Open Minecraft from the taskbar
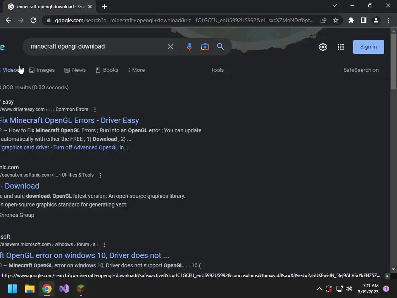 [x=81, y=289]
